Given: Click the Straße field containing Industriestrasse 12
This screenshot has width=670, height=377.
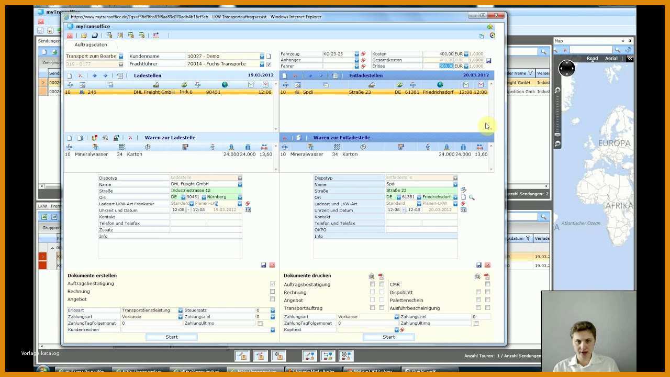Looking at the screenshot, I should (x=206, y=190).
